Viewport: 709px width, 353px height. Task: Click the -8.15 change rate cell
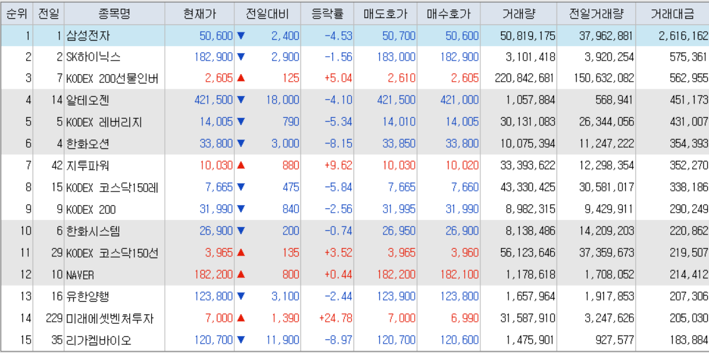pos(338,144)
